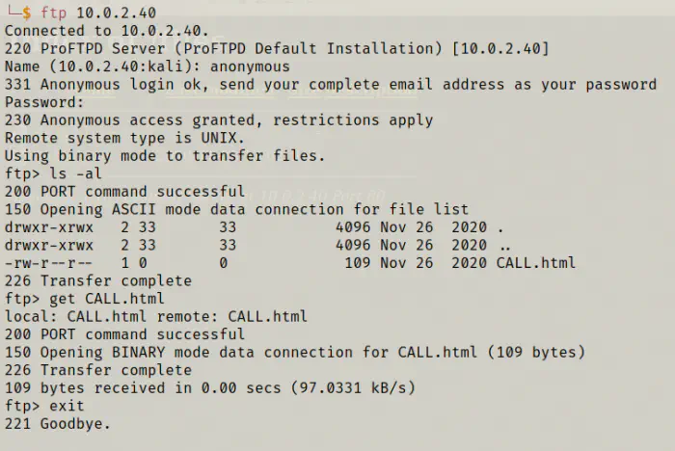Click the 150 Opening ASCII mode line
This screenshot has width=675, height=451.
(236, 209)
